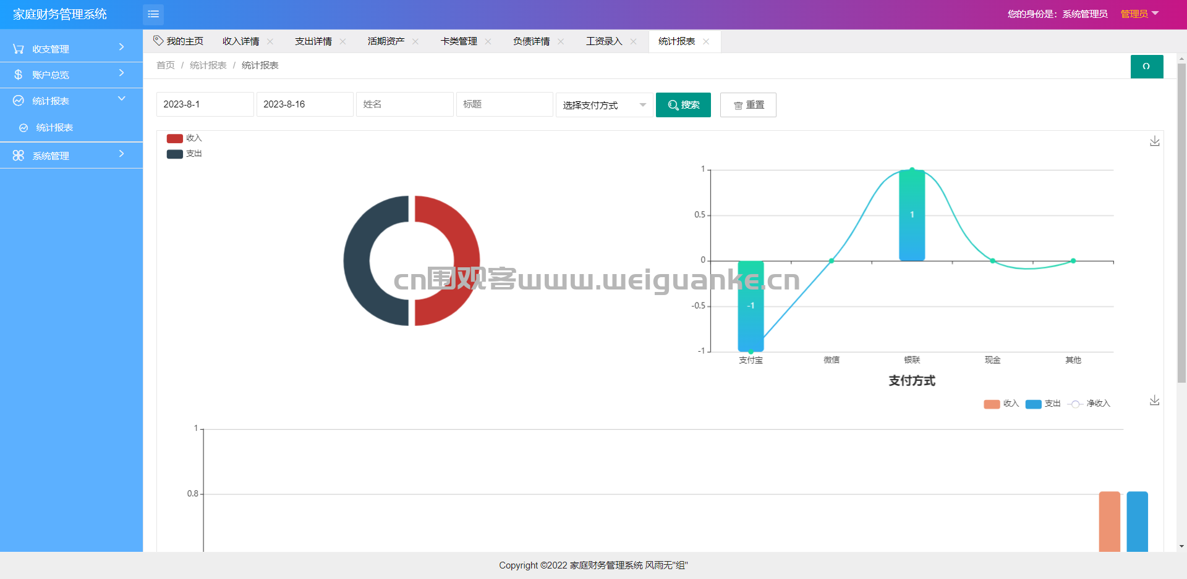Click 家庭财务管理系统 title logo

click(60, 14)
